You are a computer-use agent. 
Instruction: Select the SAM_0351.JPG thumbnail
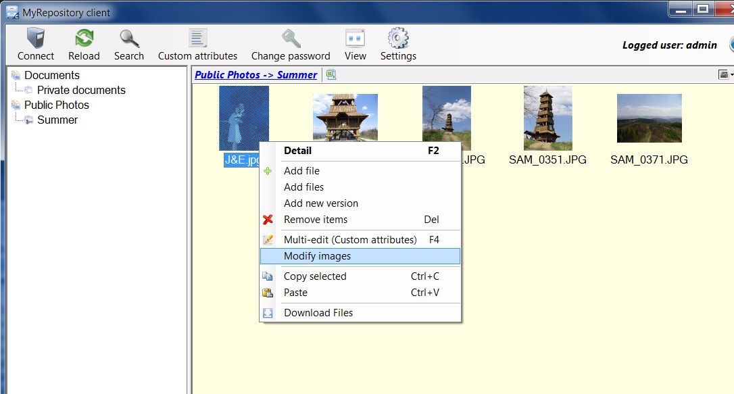coord(547,118)
